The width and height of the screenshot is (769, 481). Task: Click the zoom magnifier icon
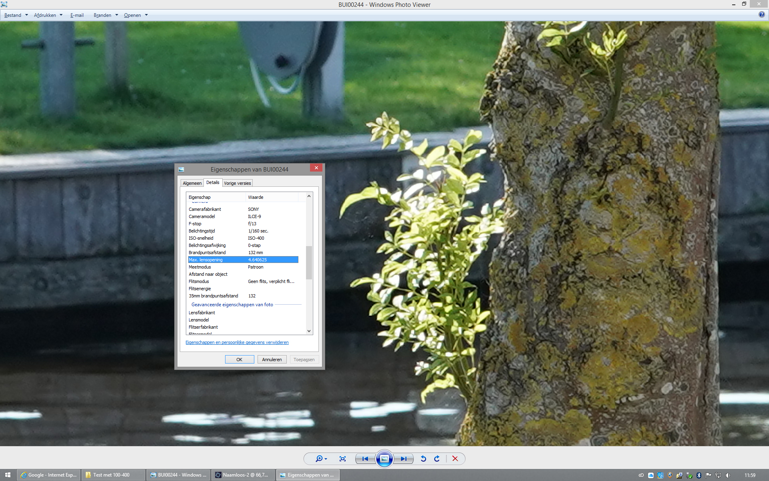tap(319, 459)
